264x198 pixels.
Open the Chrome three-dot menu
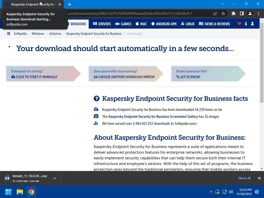(x=258, y=13)
